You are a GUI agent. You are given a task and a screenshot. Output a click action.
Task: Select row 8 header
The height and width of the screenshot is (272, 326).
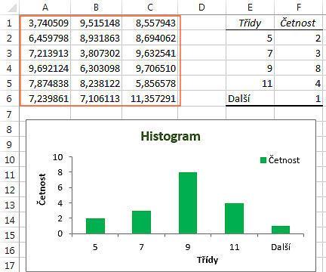pyautogui.click(x=10, y=129)
